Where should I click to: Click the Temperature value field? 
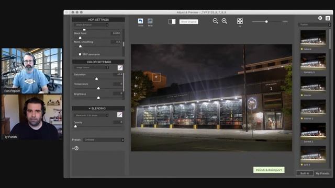click(x=118, y=84)
